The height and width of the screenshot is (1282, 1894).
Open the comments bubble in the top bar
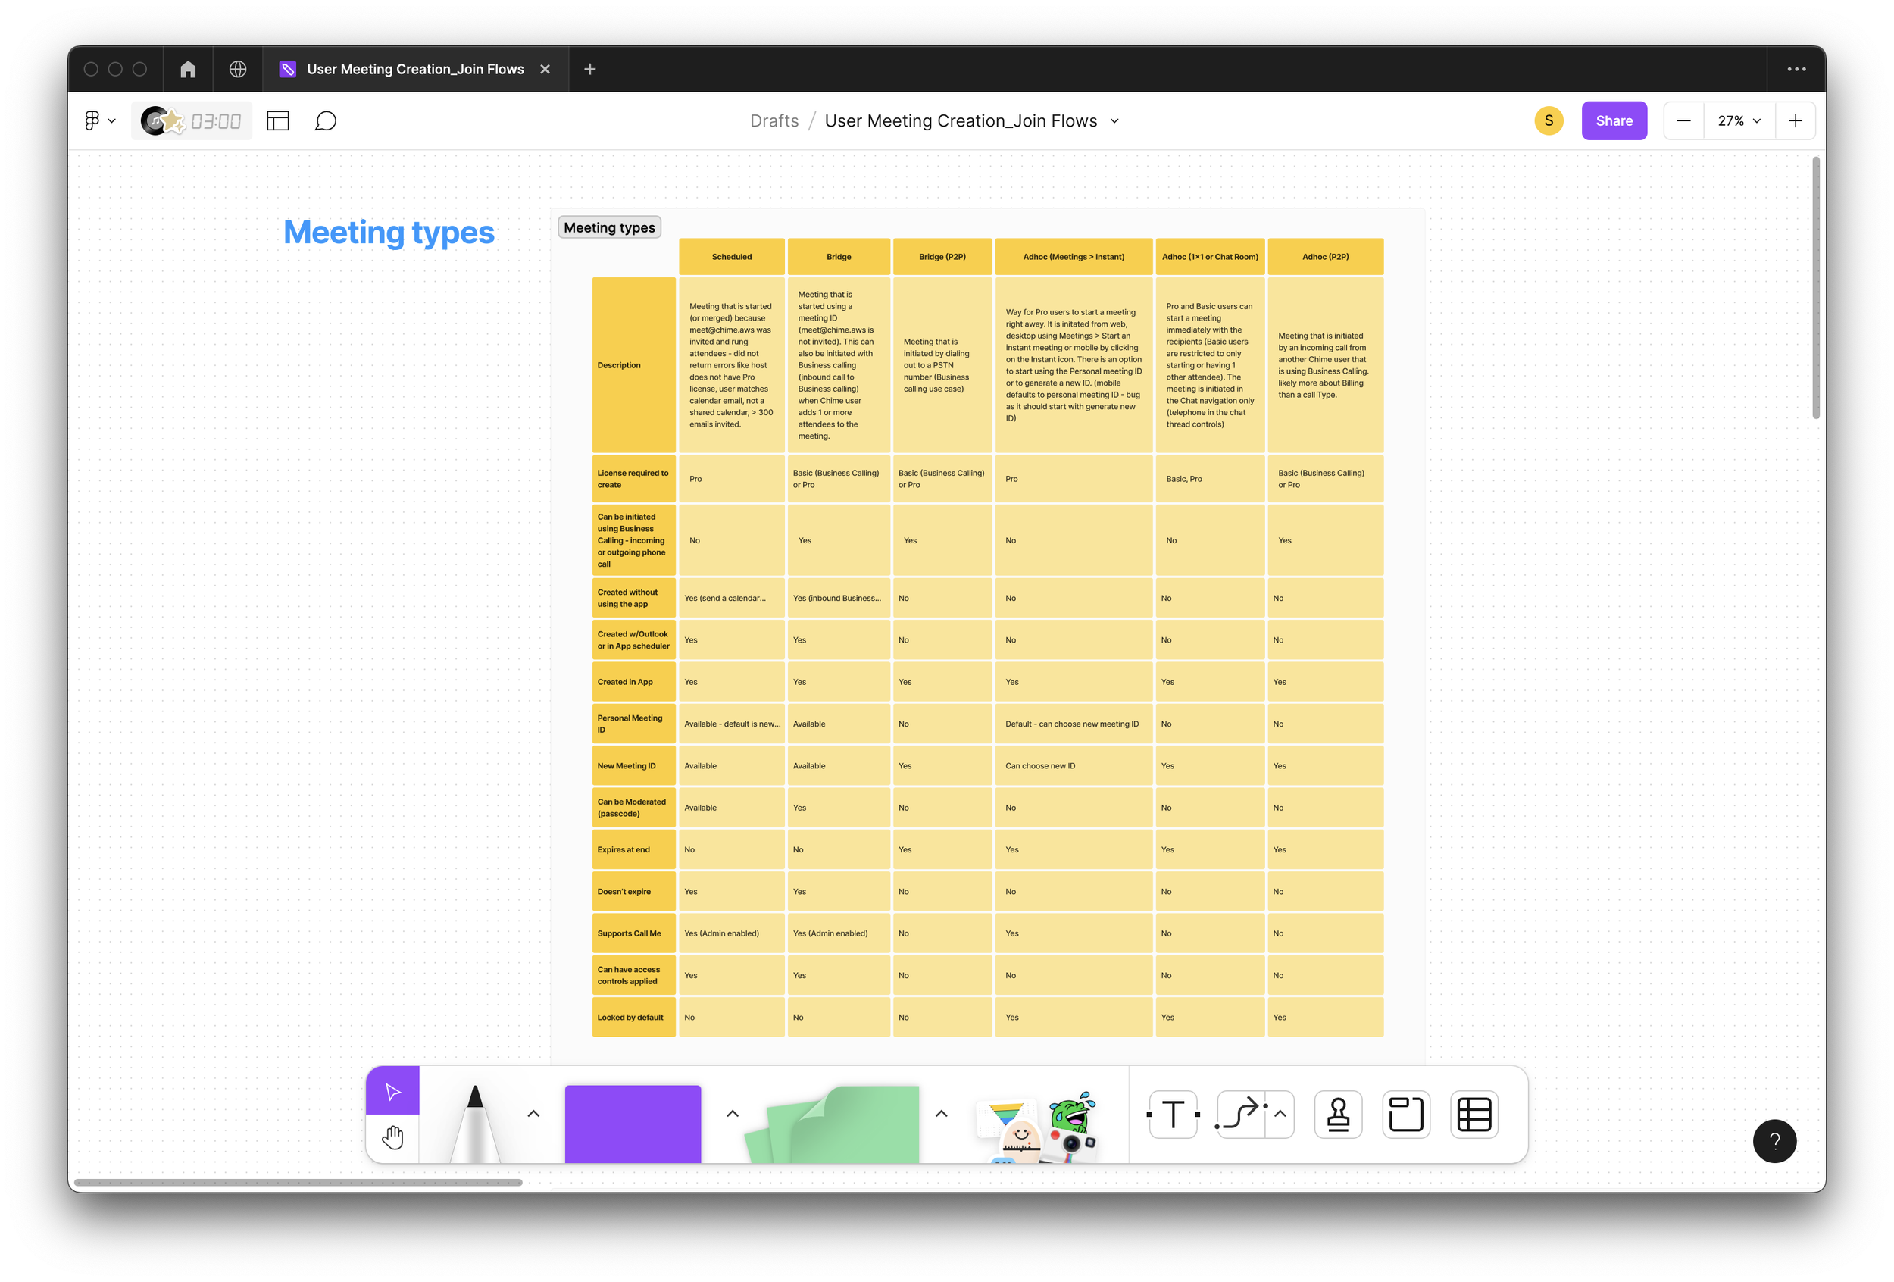pos(326,120)
